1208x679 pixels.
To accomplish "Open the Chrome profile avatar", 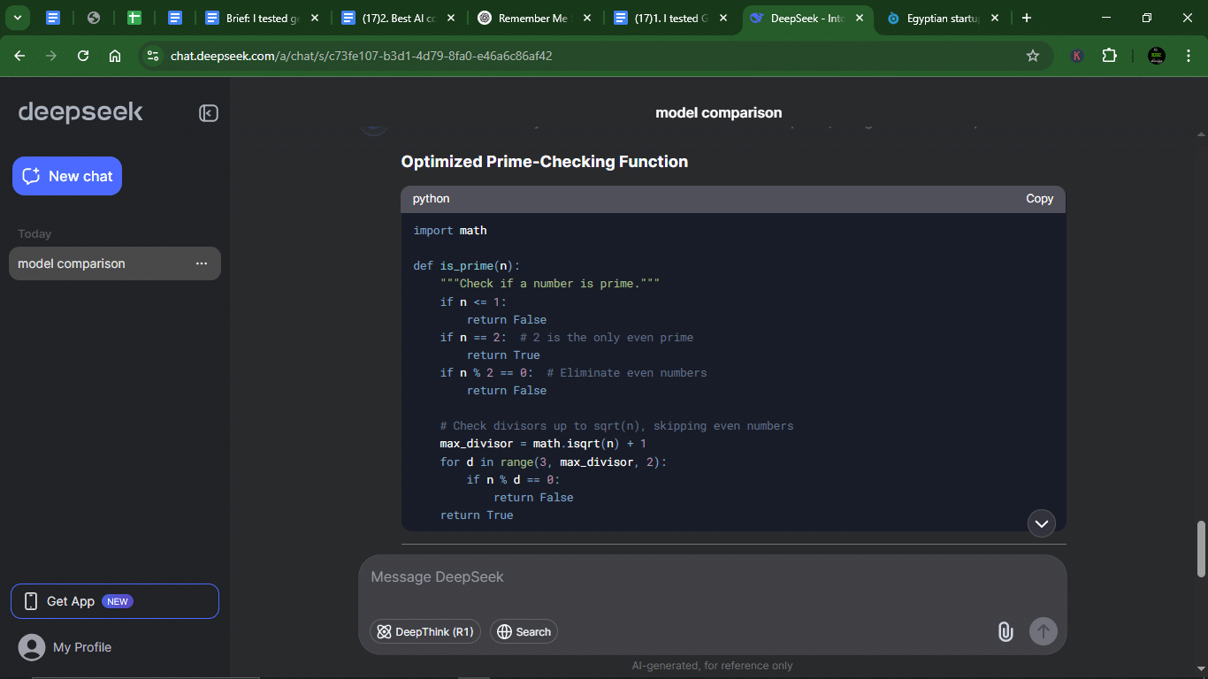I will coord(1156,56).
